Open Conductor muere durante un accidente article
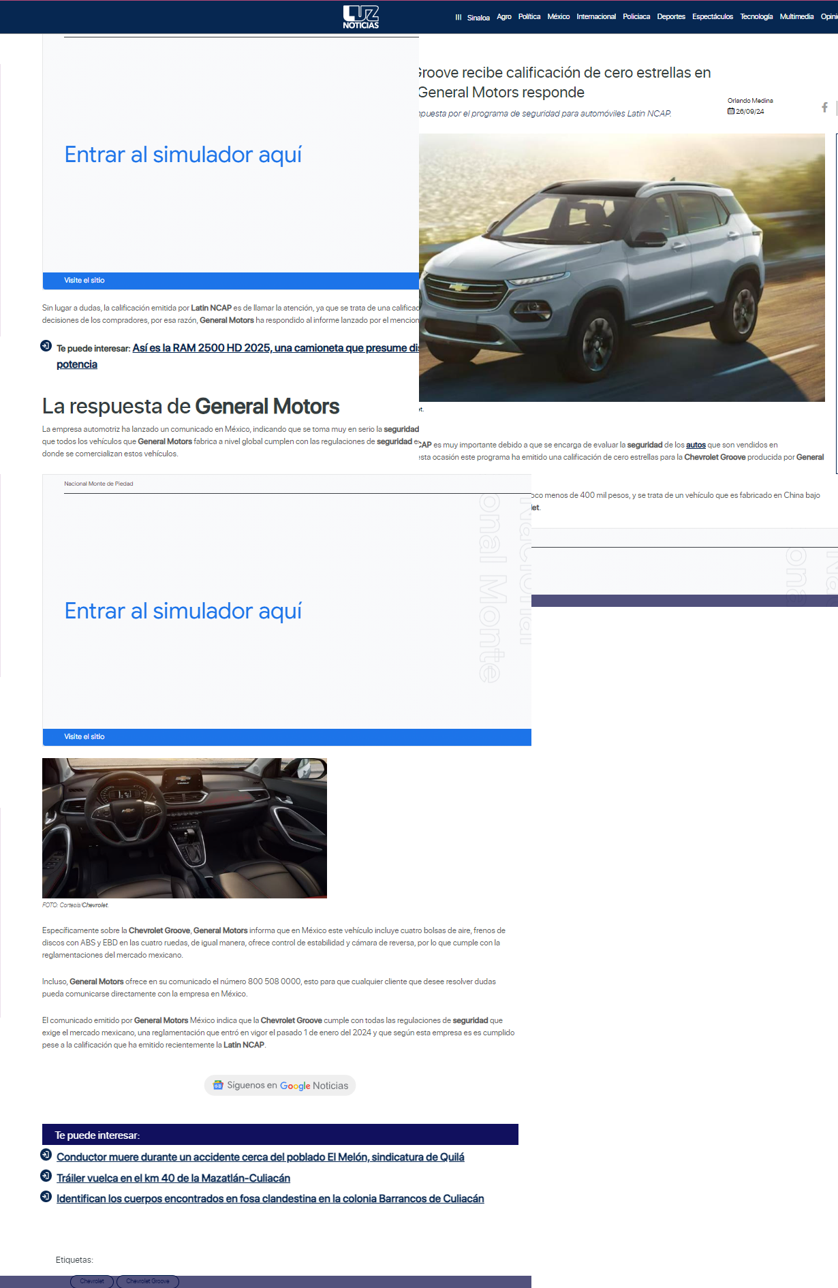The image size is (838, 1288). 260,1157
